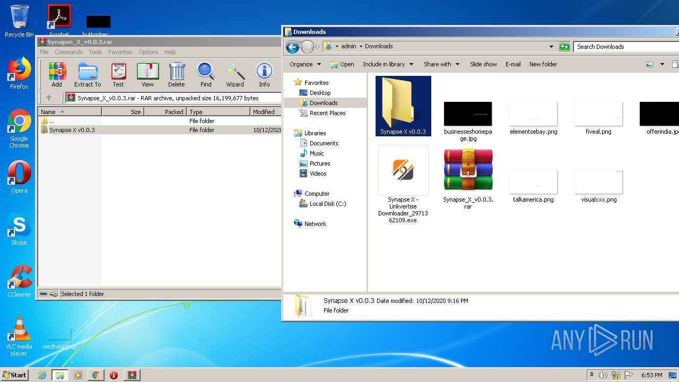Sort WinRAR list by Size column

pos(123,112)
